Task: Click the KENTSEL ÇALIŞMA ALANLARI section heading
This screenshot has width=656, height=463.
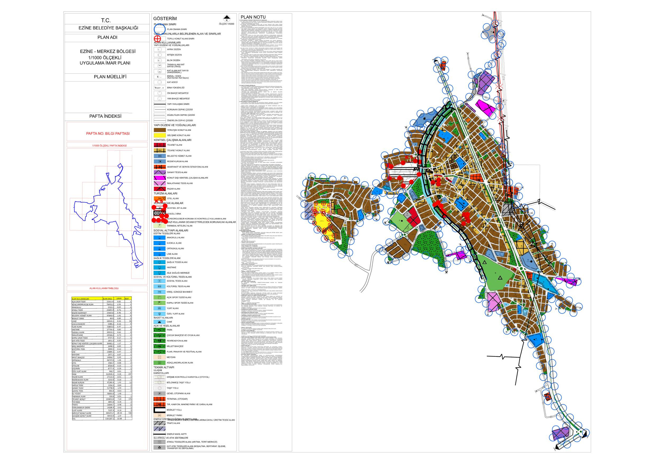Action: [x=173, y=140]
